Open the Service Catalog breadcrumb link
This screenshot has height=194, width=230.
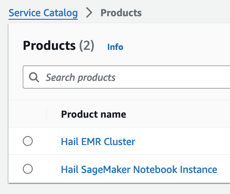[43, 13]
